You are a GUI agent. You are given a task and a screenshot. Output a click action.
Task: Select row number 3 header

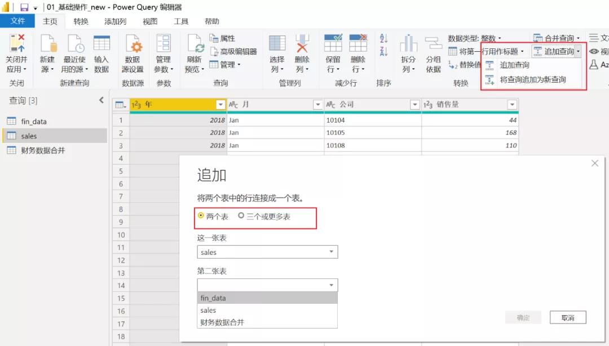[x=121, y=146]
